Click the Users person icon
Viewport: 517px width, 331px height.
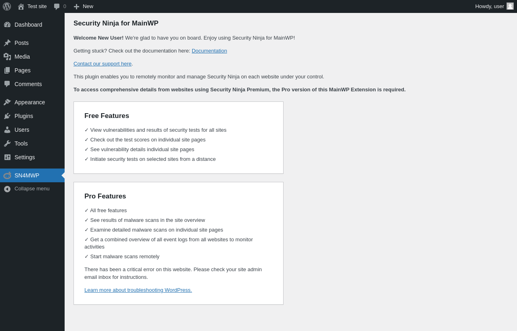(7, 130)
